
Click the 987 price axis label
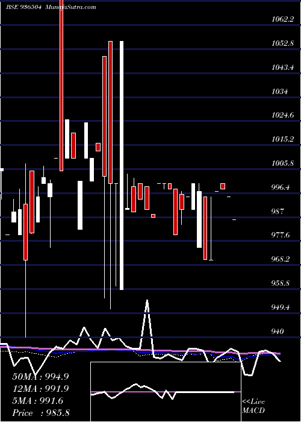(x=278, y=211)
